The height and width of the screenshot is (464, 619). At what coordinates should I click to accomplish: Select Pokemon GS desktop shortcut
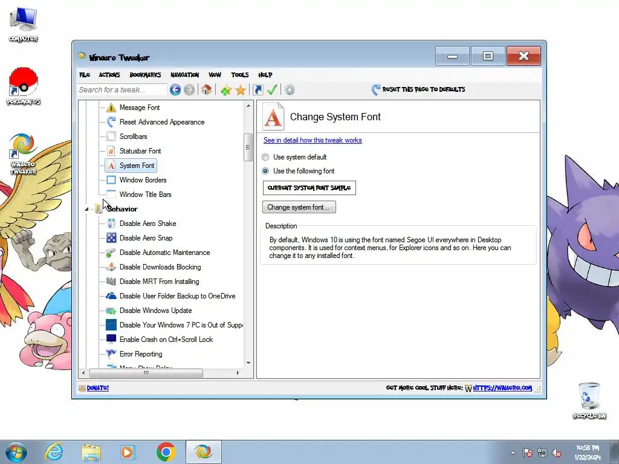pyautogui.click(x=24, y=86)
